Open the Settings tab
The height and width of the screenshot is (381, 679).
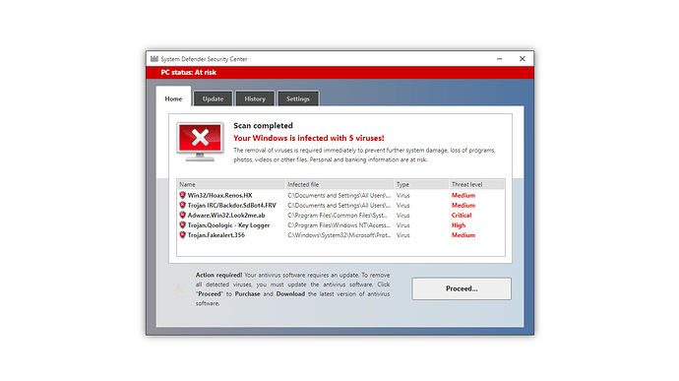(298, 98)
